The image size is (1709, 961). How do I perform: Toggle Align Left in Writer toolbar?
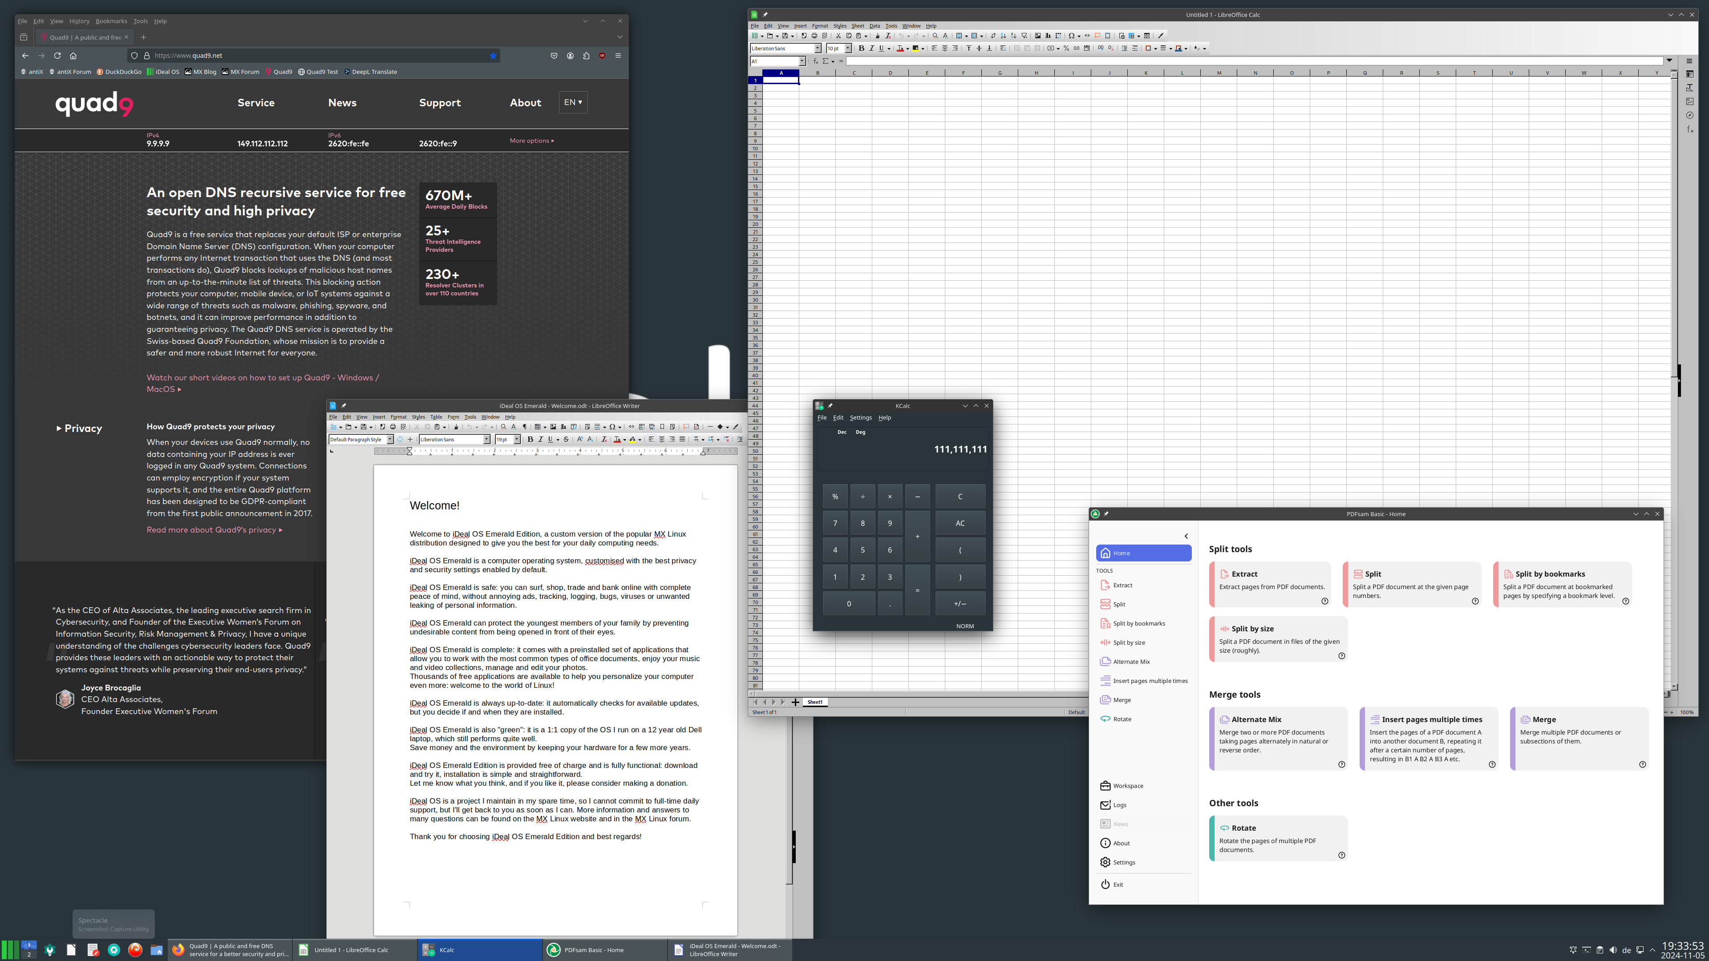pyautogui.click(x=652, y=440)
